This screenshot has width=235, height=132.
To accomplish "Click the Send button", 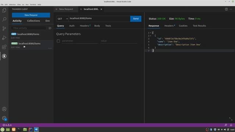I will (136, 19).
